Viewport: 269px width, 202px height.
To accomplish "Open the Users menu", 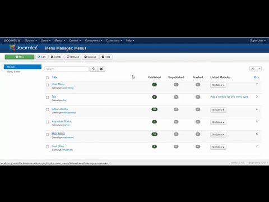I will tap(45, 40).
